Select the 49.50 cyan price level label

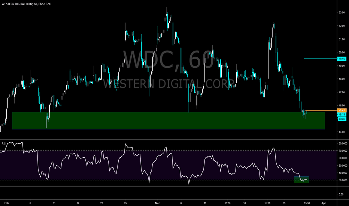pos(342,59)
